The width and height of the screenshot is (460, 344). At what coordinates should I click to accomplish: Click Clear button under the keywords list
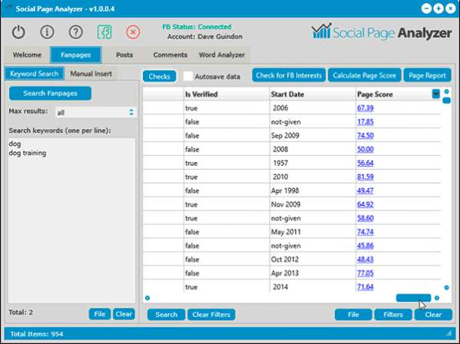click(124, 314)
